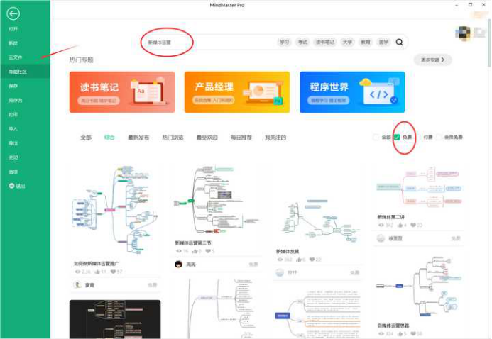492x339 pixels.
Task: Click 关闭 in the sidebar
Action: tap(13, 157)
